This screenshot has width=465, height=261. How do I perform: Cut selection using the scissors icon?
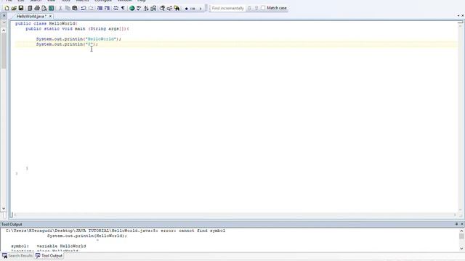click(x=60, y=8)
